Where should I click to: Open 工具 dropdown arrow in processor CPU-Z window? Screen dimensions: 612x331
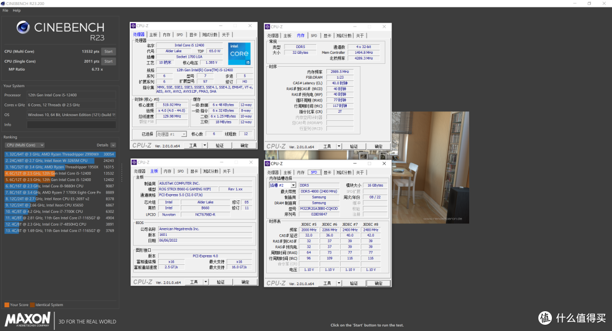(x=205, y=145)
